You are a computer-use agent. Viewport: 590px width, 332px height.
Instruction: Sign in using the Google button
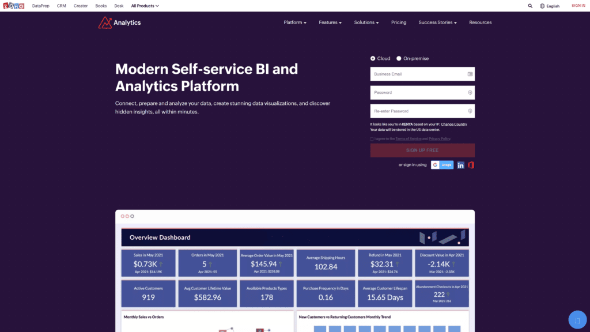(x=442, y=165)
